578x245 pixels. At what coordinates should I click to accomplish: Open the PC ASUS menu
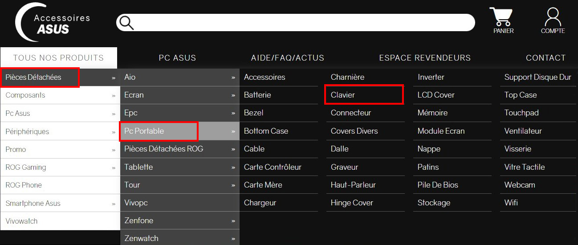177,58
